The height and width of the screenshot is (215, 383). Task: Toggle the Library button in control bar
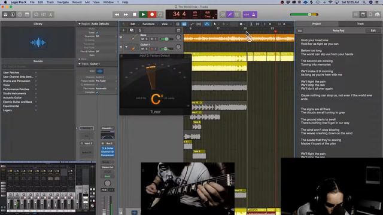click(x=5, y=14)
